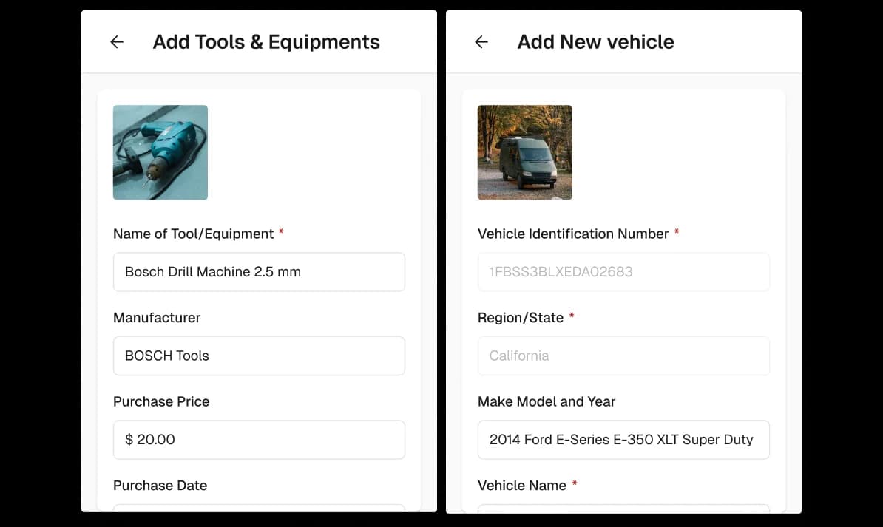
Task: Click the Vehicle Identification Number label
Action: [x=574, y=234]
